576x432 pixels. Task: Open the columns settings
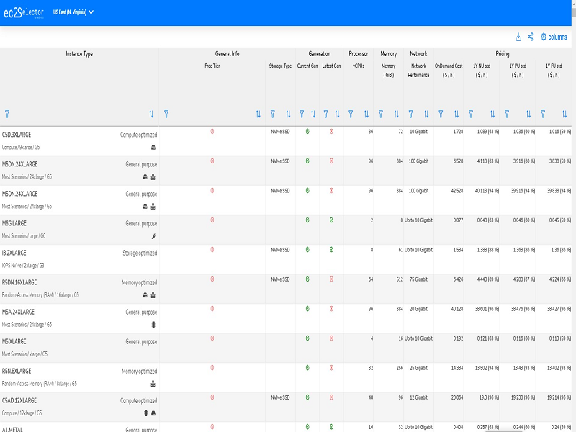554,37
